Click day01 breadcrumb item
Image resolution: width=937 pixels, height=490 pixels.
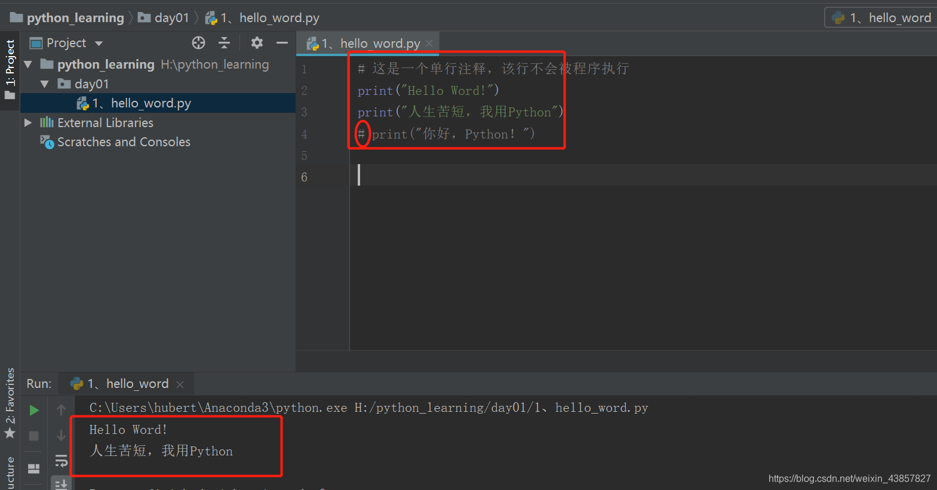pyautogui.click(x=164, y=18)
